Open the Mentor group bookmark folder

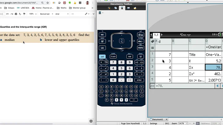click(x=77, y=8)
